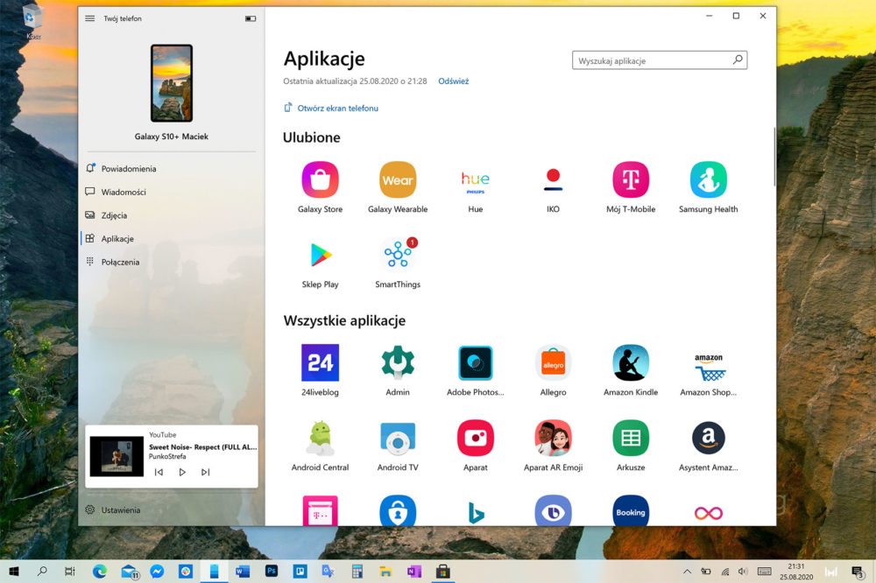Open Sklep Play store app

tap(320, 256)
